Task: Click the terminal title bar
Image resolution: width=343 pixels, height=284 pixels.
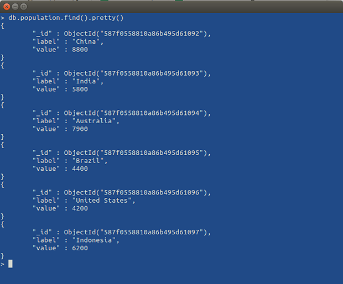Action: pyautogui.click(x=177, y=6)
